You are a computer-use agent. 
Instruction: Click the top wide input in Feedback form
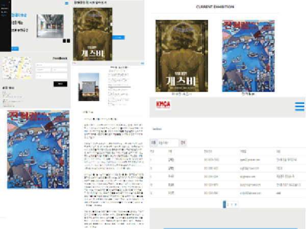[x=51, y=65]
